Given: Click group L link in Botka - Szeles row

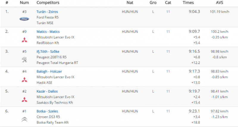Looking at the screenshot, I should tap(153, 111).
